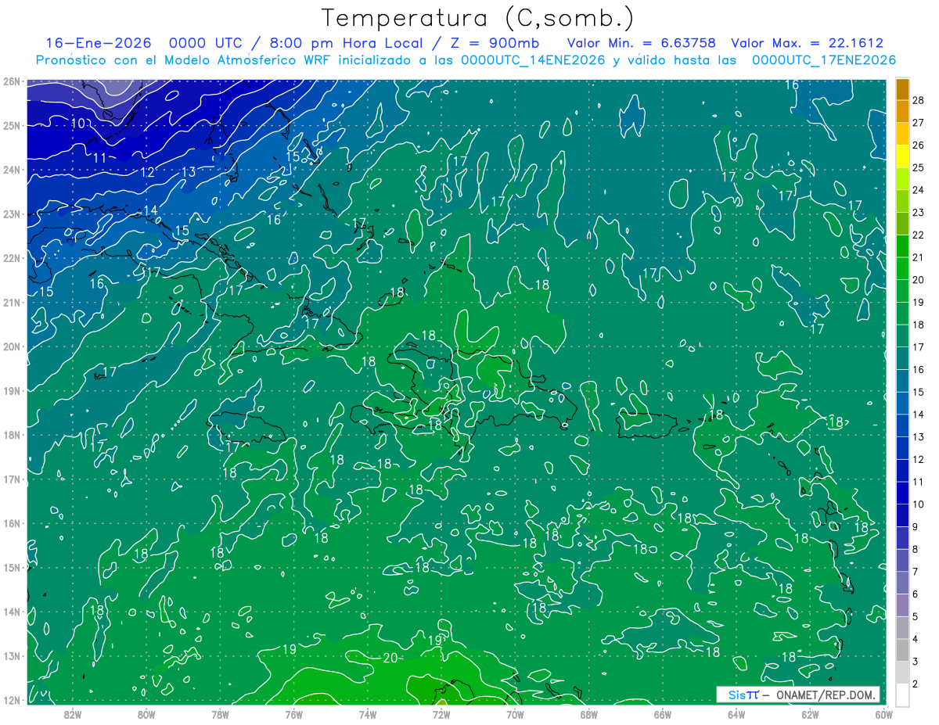The image size is (939, 725).
Task: Click the '72W' longitude axis label
Action: 441,714
